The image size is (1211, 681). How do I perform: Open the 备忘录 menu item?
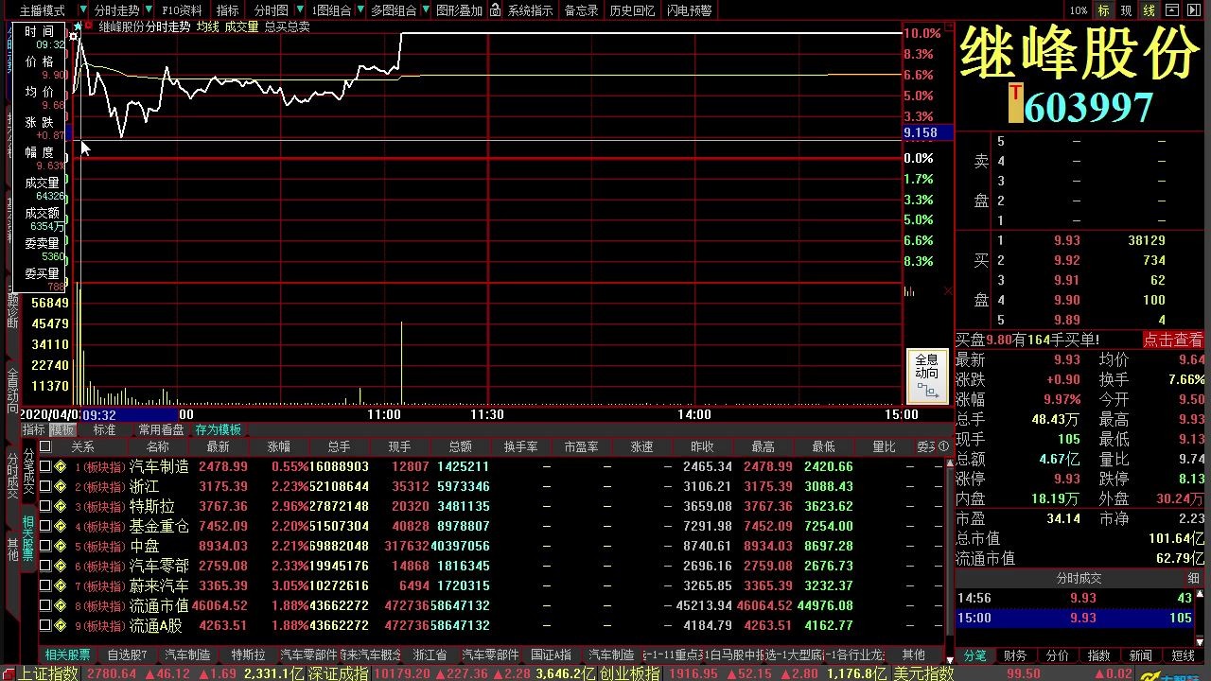click(581, 10)
